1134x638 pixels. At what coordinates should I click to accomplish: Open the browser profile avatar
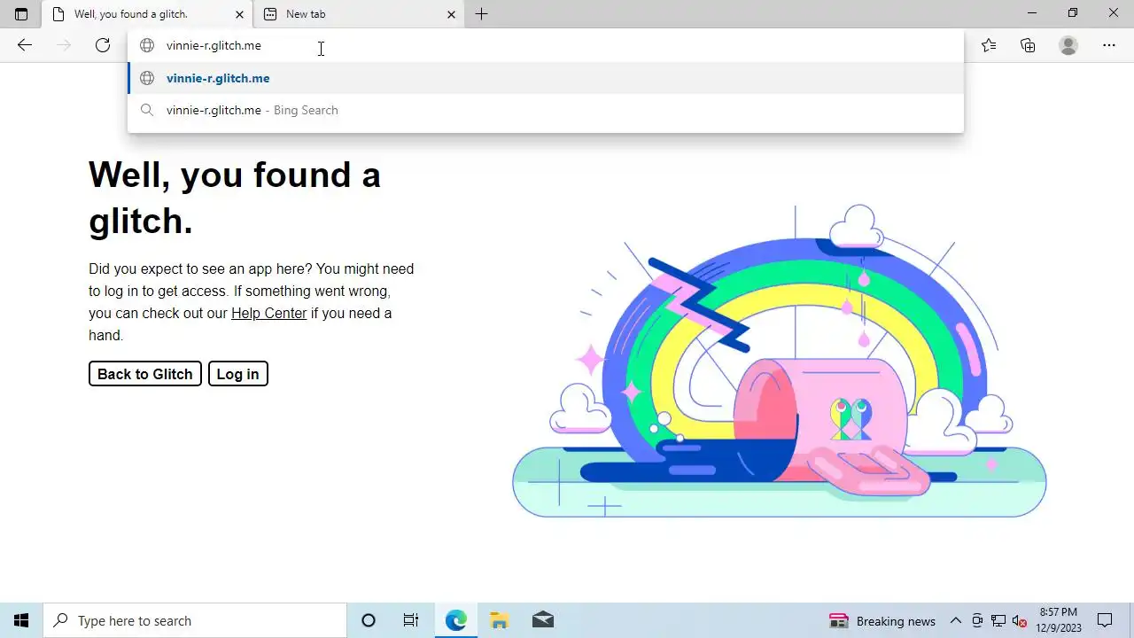point(1068,45)
